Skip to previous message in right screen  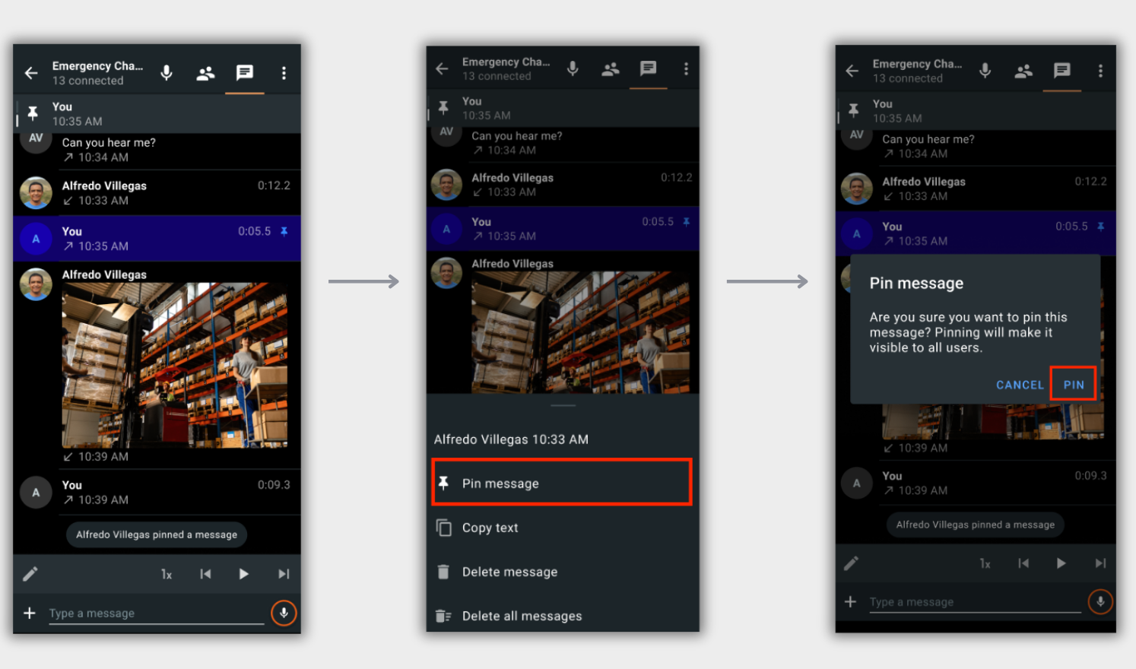point(1023,563)
